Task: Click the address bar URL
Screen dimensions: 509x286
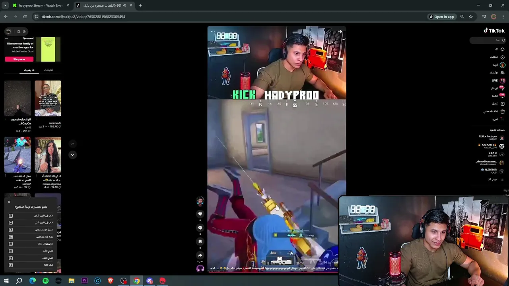Action: click(x=83, y=17)
